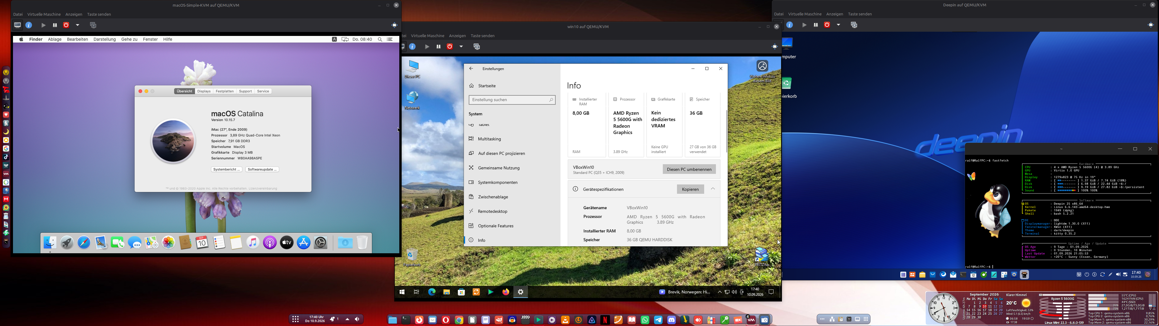Open Task View on the Windows taskbar
This screenshot has width=1159, height=326.
coord(417,292)
